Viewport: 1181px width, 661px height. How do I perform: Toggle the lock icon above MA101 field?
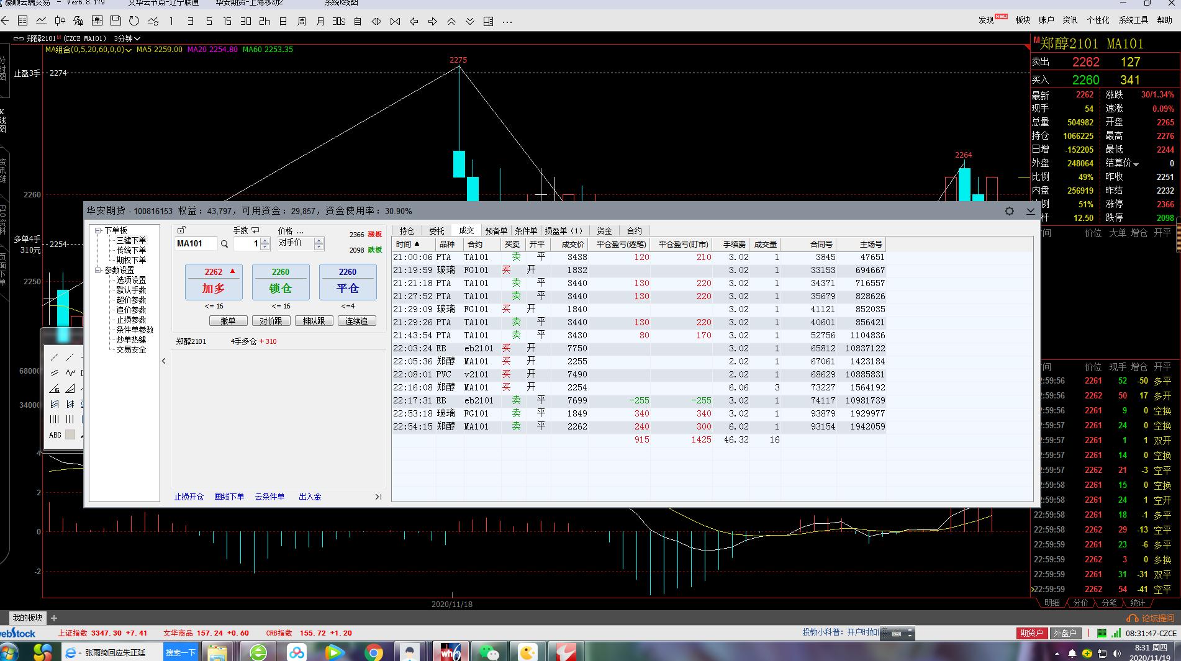click(181, 230)
